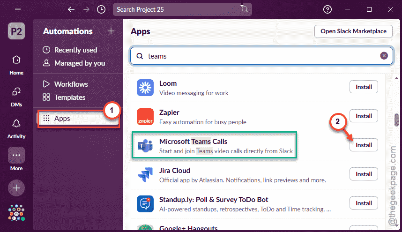The width and height of the screenshot is (402, 232).
Task: Open the P2 workspace switcher
Action: [16, 31]
